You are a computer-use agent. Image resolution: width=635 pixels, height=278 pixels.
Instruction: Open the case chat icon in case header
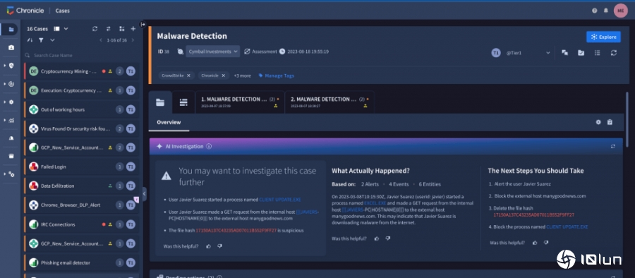(564, 53)
